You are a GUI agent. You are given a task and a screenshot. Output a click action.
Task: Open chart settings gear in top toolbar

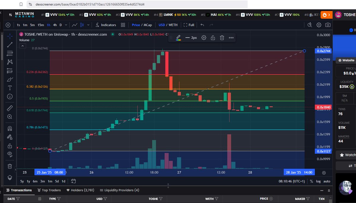(319, 25)
